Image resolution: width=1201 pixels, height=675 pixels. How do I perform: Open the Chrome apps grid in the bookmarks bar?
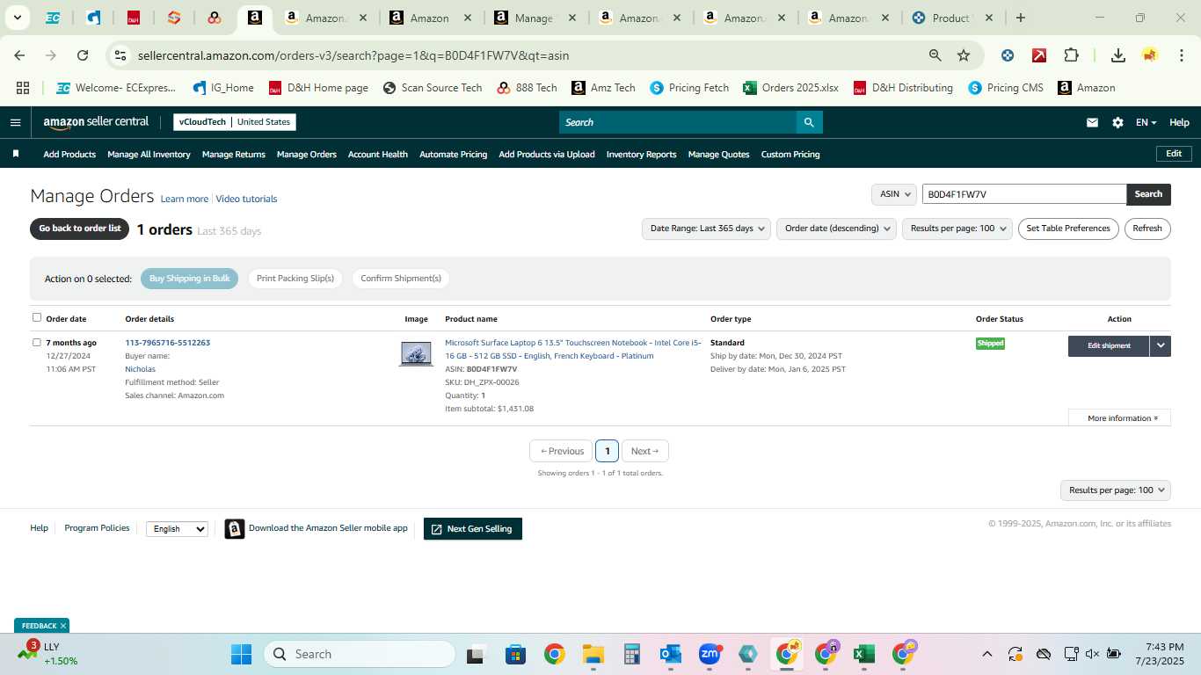click(x=23, y=88)
